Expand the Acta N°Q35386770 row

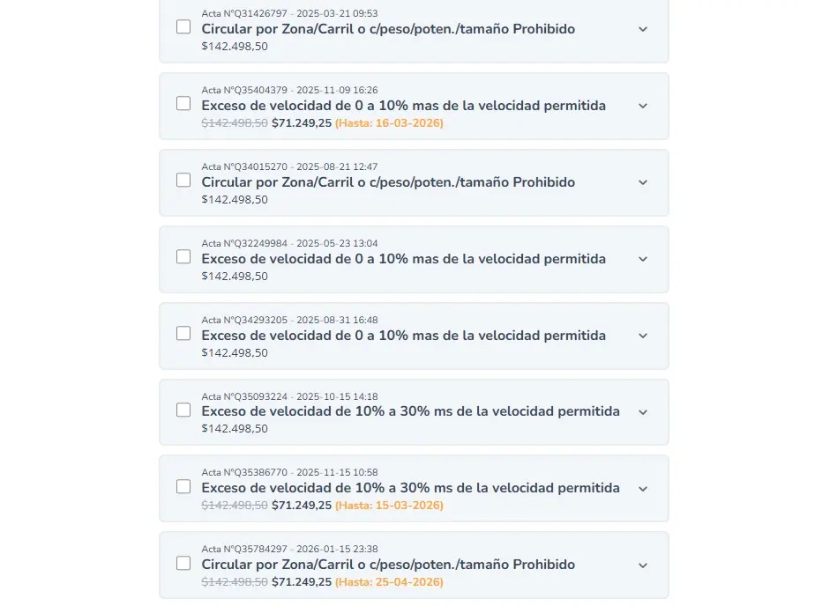pos(643,488)
